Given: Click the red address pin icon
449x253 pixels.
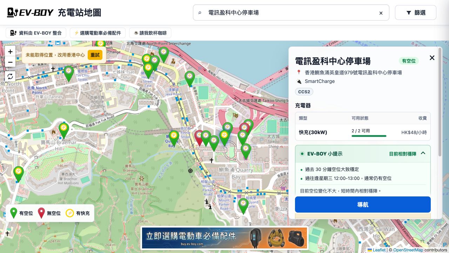Looking at the screenshot, I should [x=299, y=72].
